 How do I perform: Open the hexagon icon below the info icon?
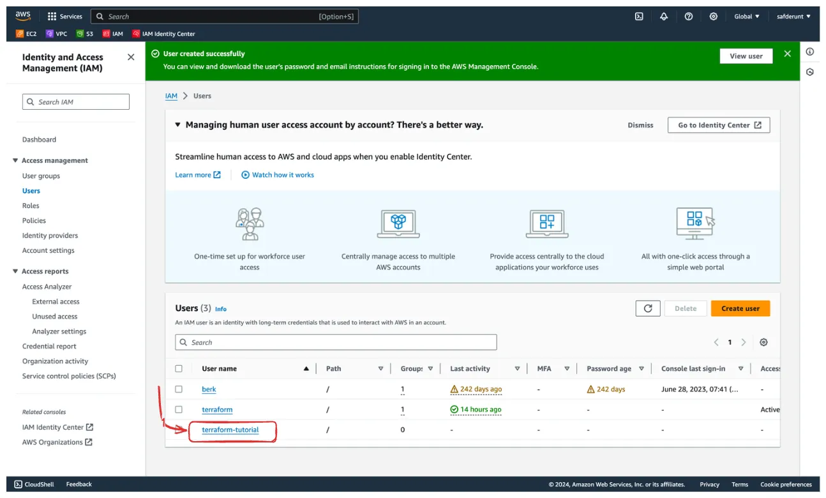(810, 72)
